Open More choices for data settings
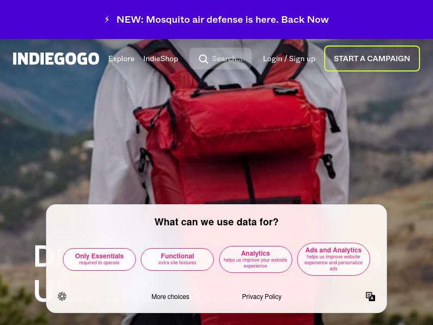Screen dimensions: 433x325 170,297
